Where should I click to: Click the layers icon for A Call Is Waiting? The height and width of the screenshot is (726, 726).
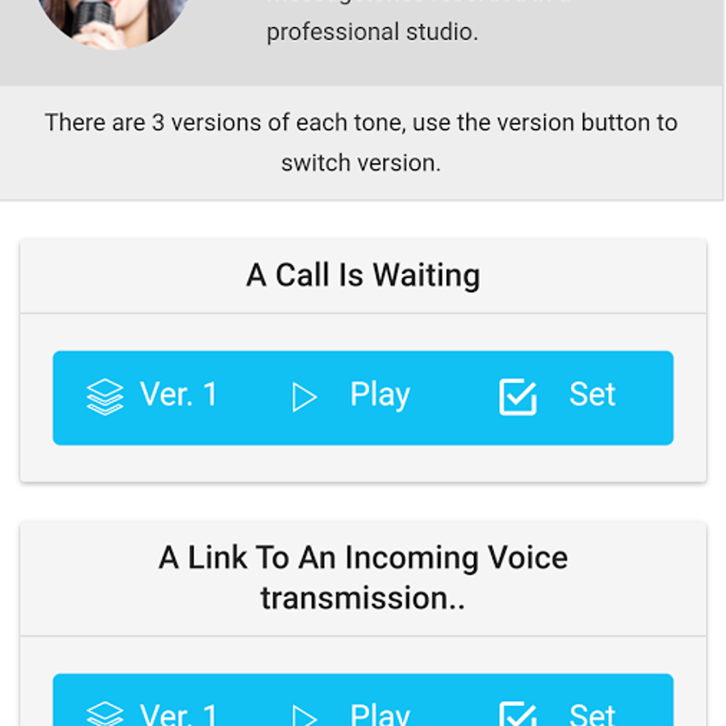pyautogui.click(x=105, y=397)
